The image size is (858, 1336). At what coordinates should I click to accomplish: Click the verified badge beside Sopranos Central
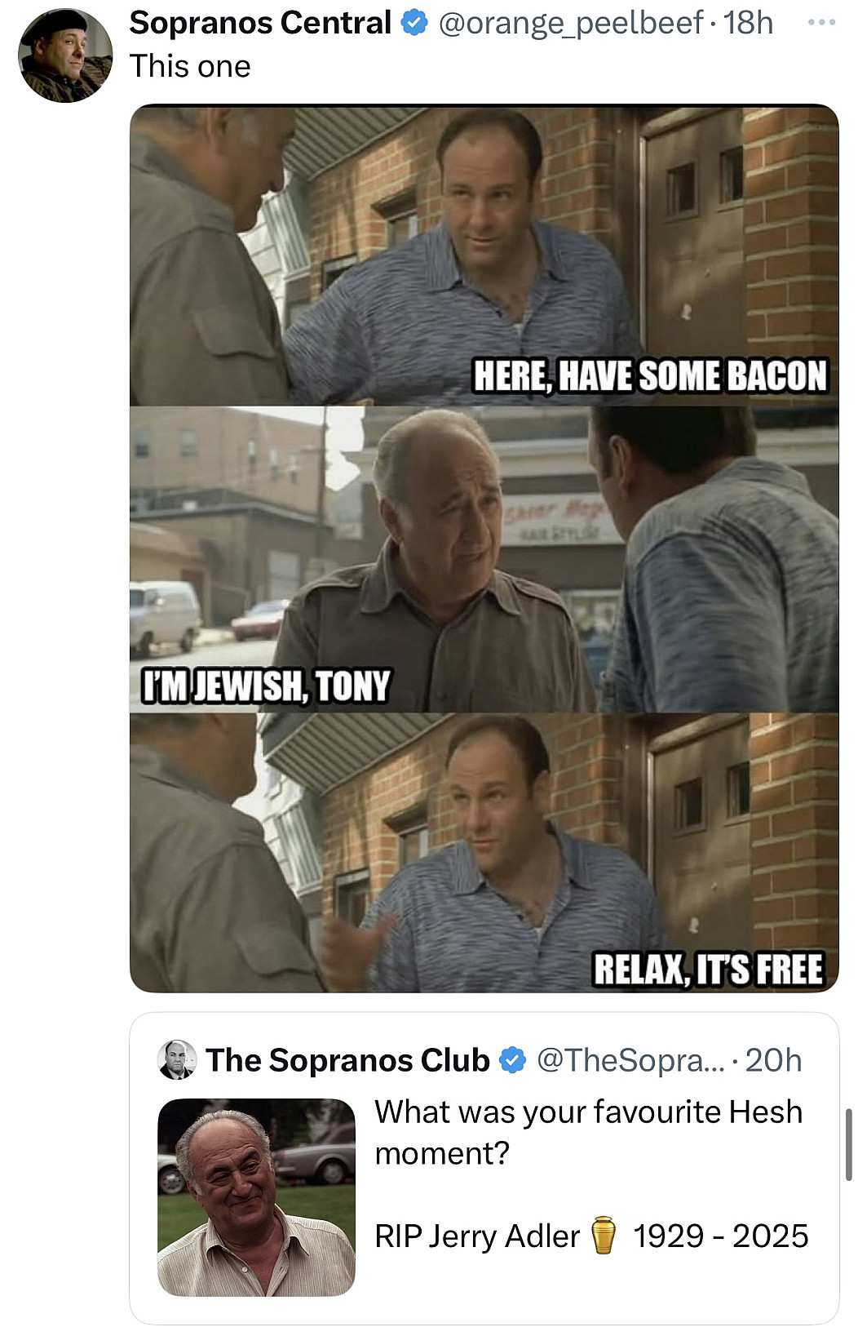pyautogui.click(x=415, y=24)
